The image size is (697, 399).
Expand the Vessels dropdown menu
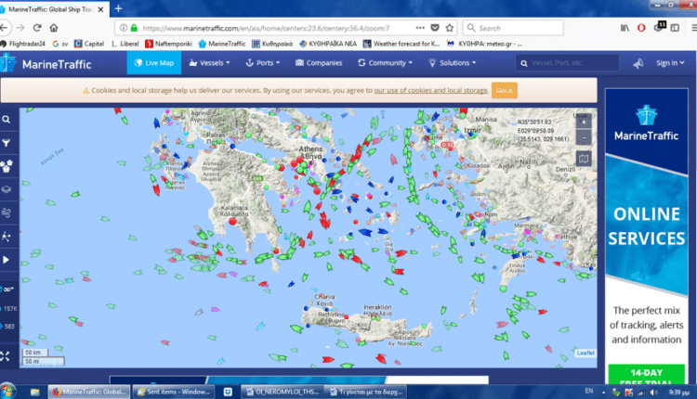click(209, 63)
